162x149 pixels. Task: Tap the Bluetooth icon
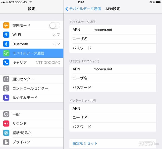pos(6,44)
